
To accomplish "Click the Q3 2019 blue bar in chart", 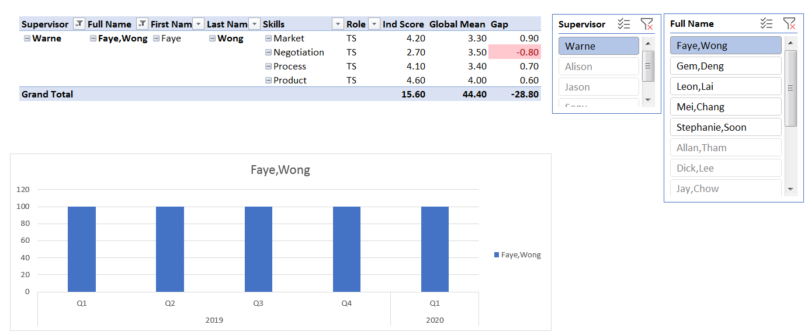I will click(258, 249).
